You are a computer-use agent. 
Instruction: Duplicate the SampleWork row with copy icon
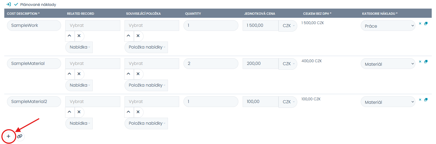[x=426, y=24]
